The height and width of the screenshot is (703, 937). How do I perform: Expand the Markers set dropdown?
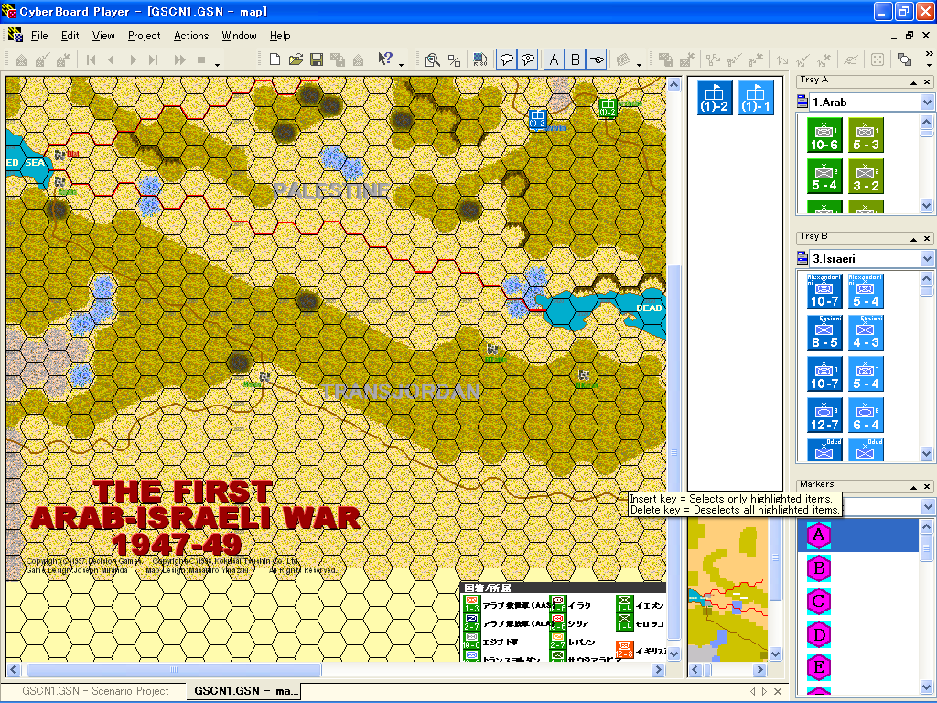coord(927,507)
